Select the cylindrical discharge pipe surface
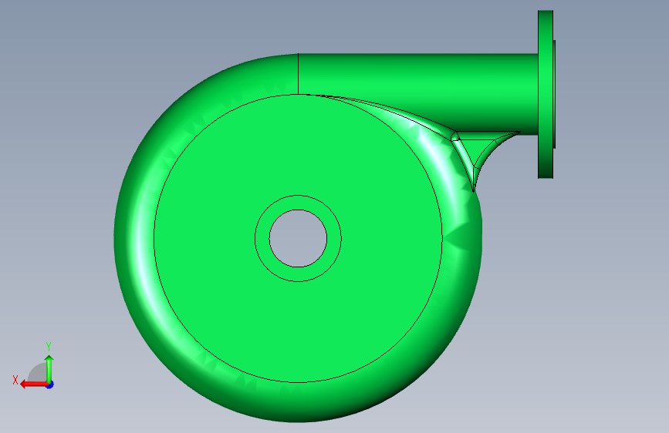This screenshot has width=669, height=433. pyautogui.click(x=418, y=87)
